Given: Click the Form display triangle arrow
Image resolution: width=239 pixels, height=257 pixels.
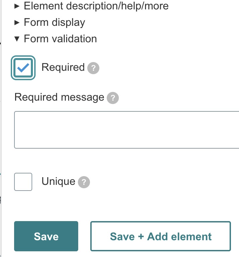Looking at the screenshot, I should (x=17, y=22).
